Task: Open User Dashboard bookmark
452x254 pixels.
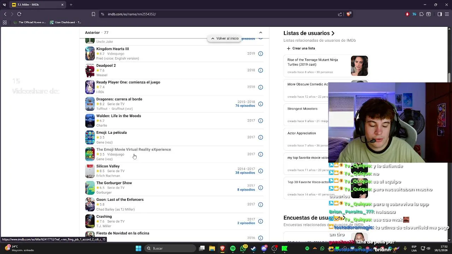Action: 66,22
